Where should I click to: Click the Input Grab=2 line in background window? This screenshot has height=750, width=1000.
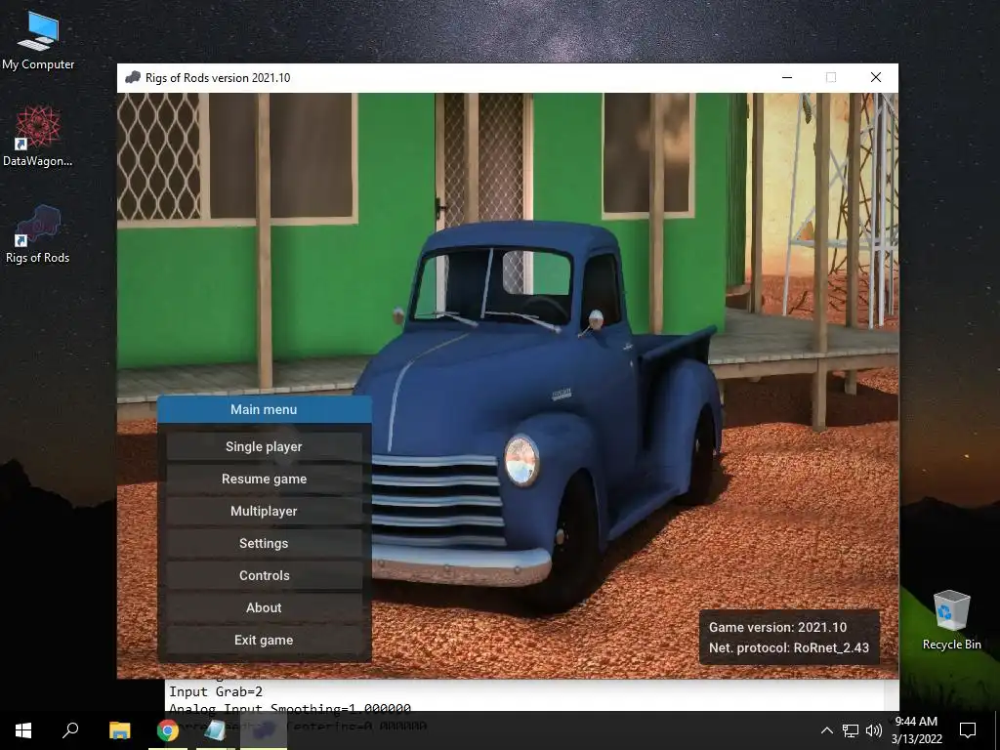(216, 692)
